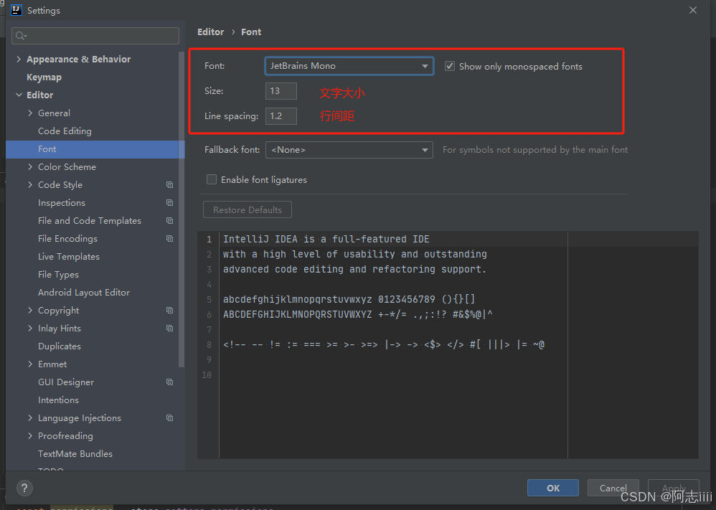716x510 pixels.
Task: Expand the Color Scheme node
Action: (x=30, y=166)
